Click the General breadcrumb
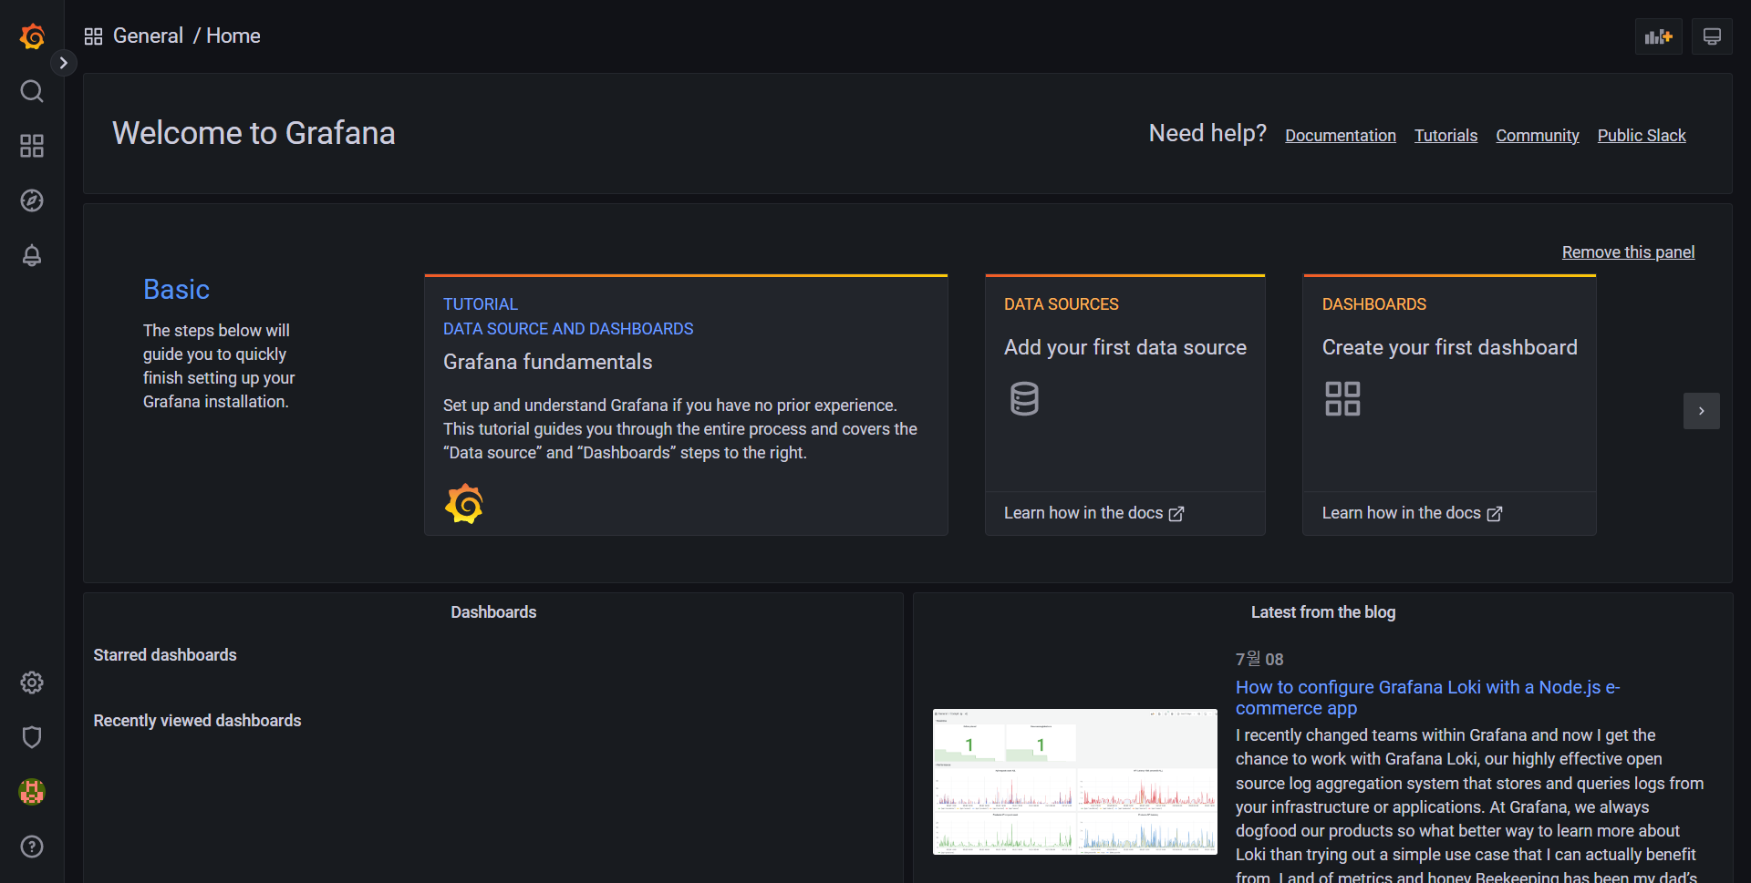 [148, 36]
